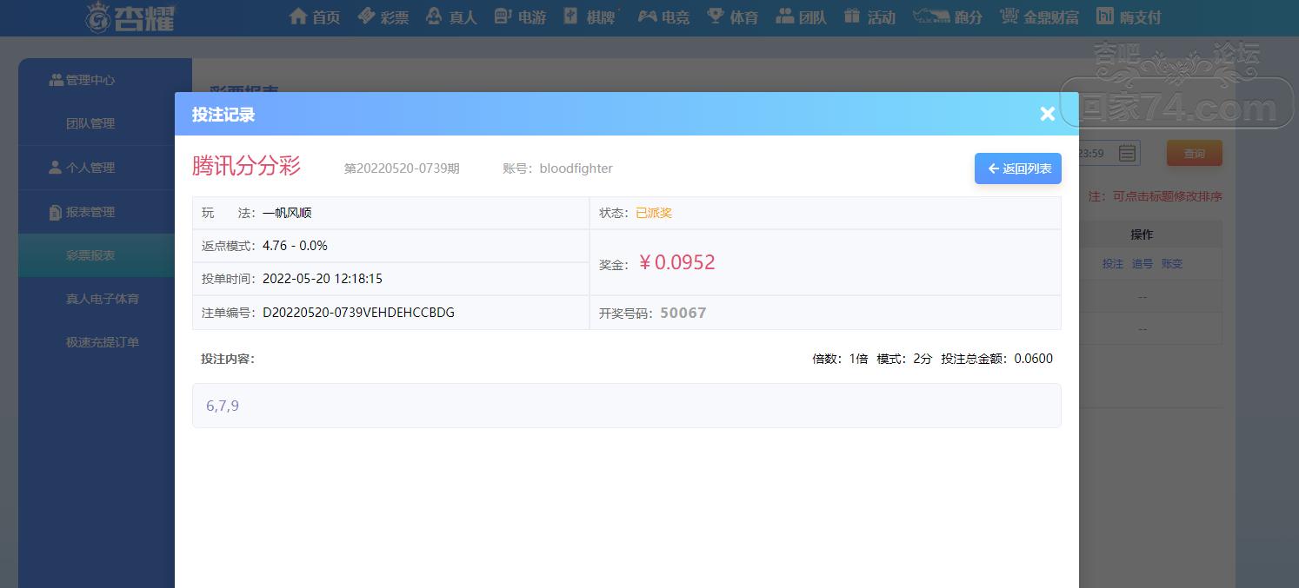Click the 追号 link in the 操作 column

(x=1142, y=263)
